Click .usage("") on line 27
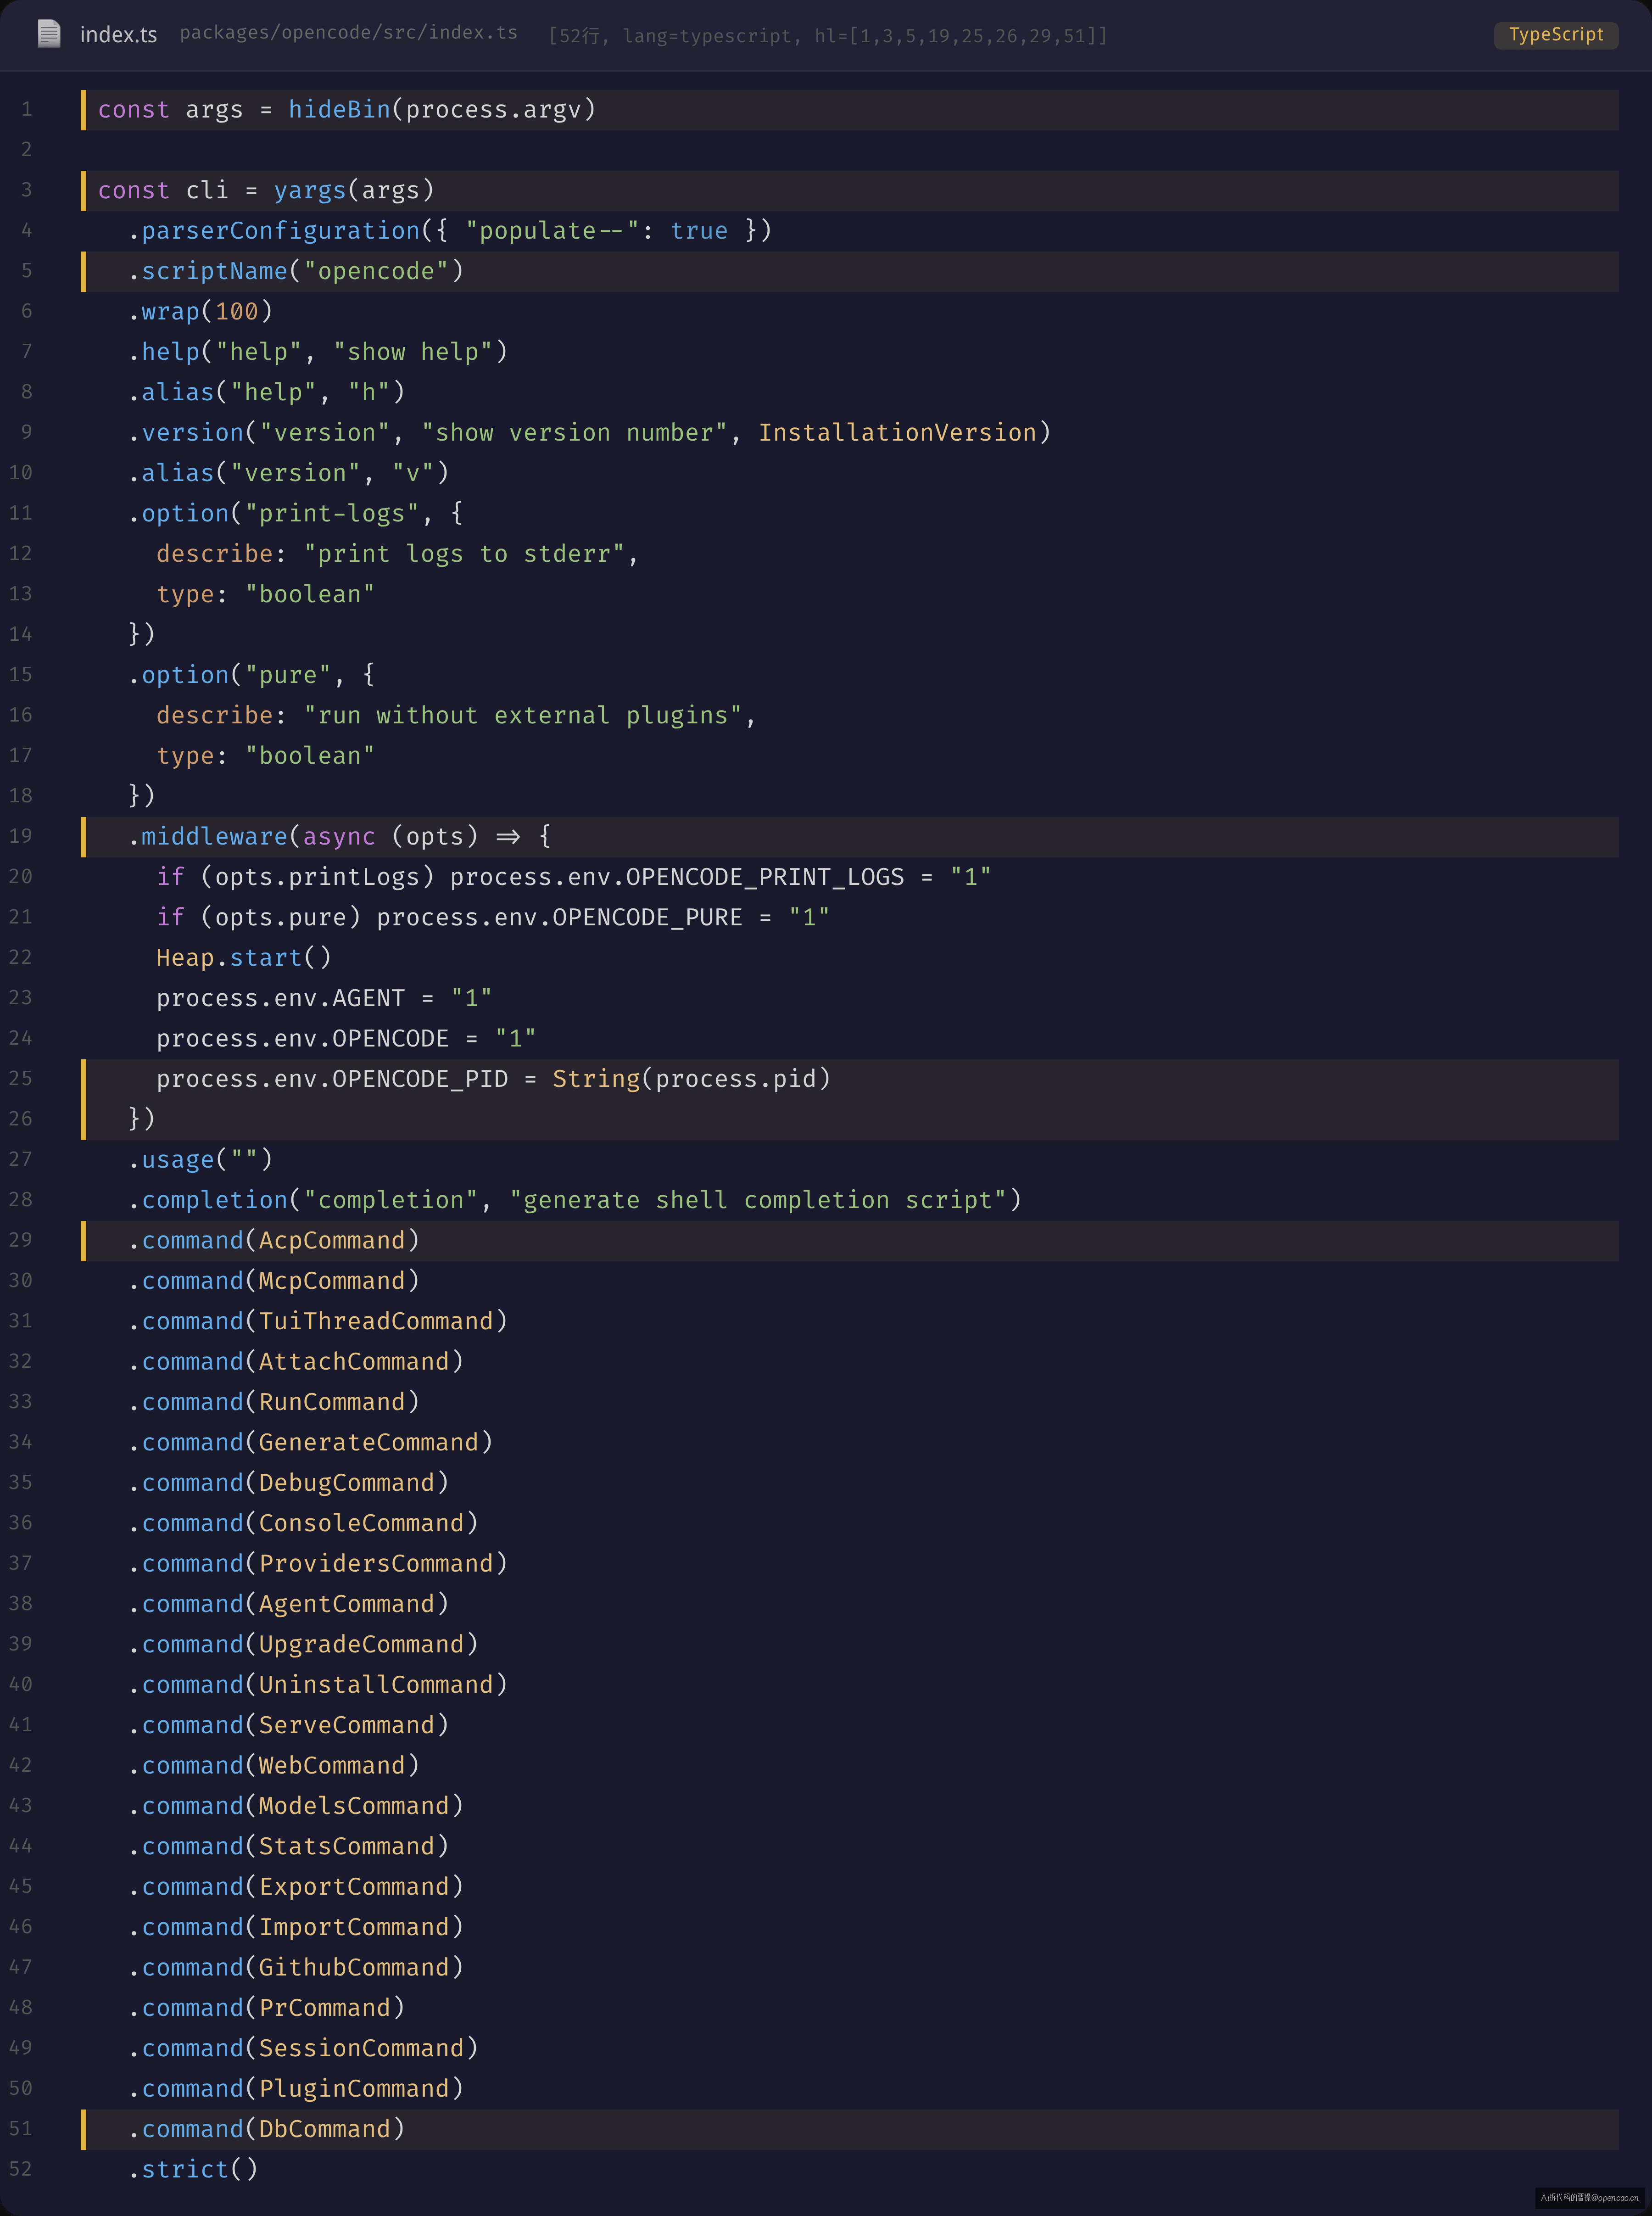The image size is (1652, 2216). [x=200, y=1160]
